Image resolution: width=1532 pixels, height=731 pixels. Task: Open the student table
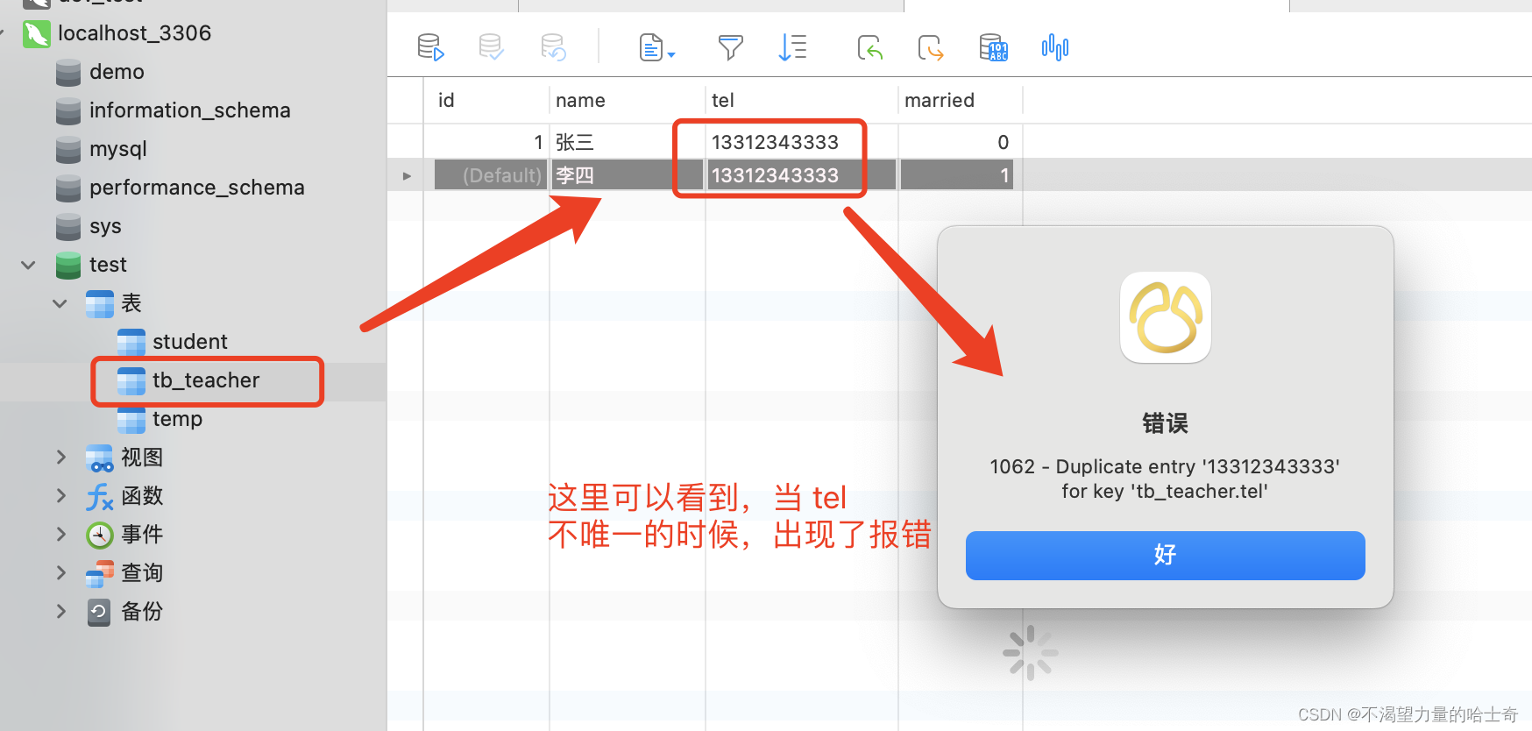(x=189, y=342)
